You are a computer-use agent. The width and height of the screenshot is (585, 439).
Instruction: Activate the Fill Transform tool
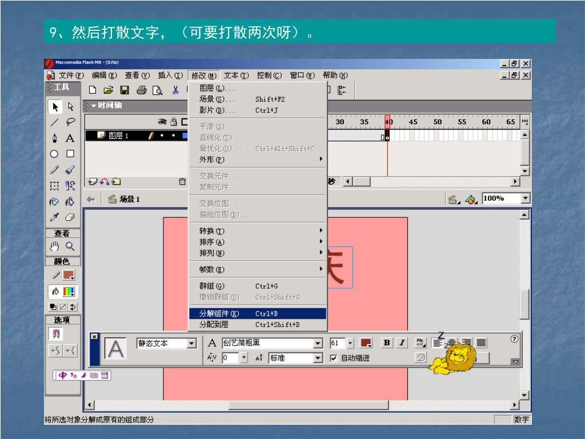click(x=70, y=186)
